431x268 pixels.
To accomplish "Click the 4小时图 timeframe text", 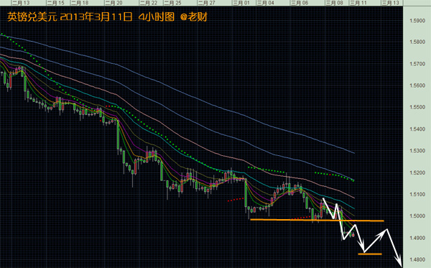I will [157, 17].
